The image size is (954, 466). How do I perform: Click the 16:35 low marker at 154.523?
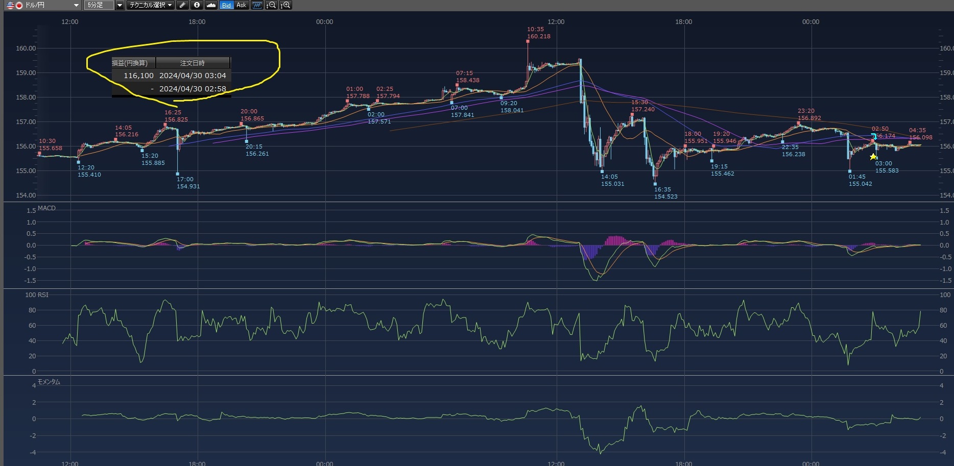655,184
